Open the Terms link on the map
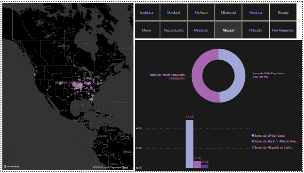 [125, 167]
